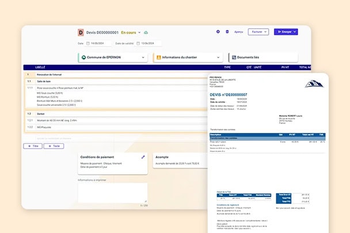Select row 1.1 Salle de bain
The height and width of the screenshot is (233, 350).
click(116, 81)
